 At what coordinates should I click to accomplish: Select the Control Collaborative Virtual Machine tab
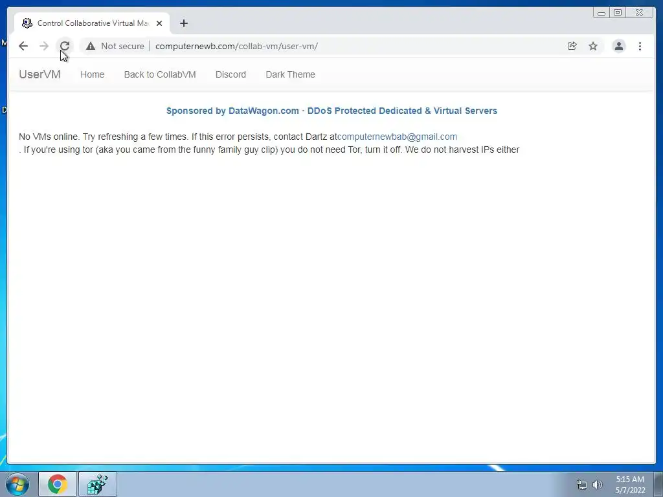[92, 23]
